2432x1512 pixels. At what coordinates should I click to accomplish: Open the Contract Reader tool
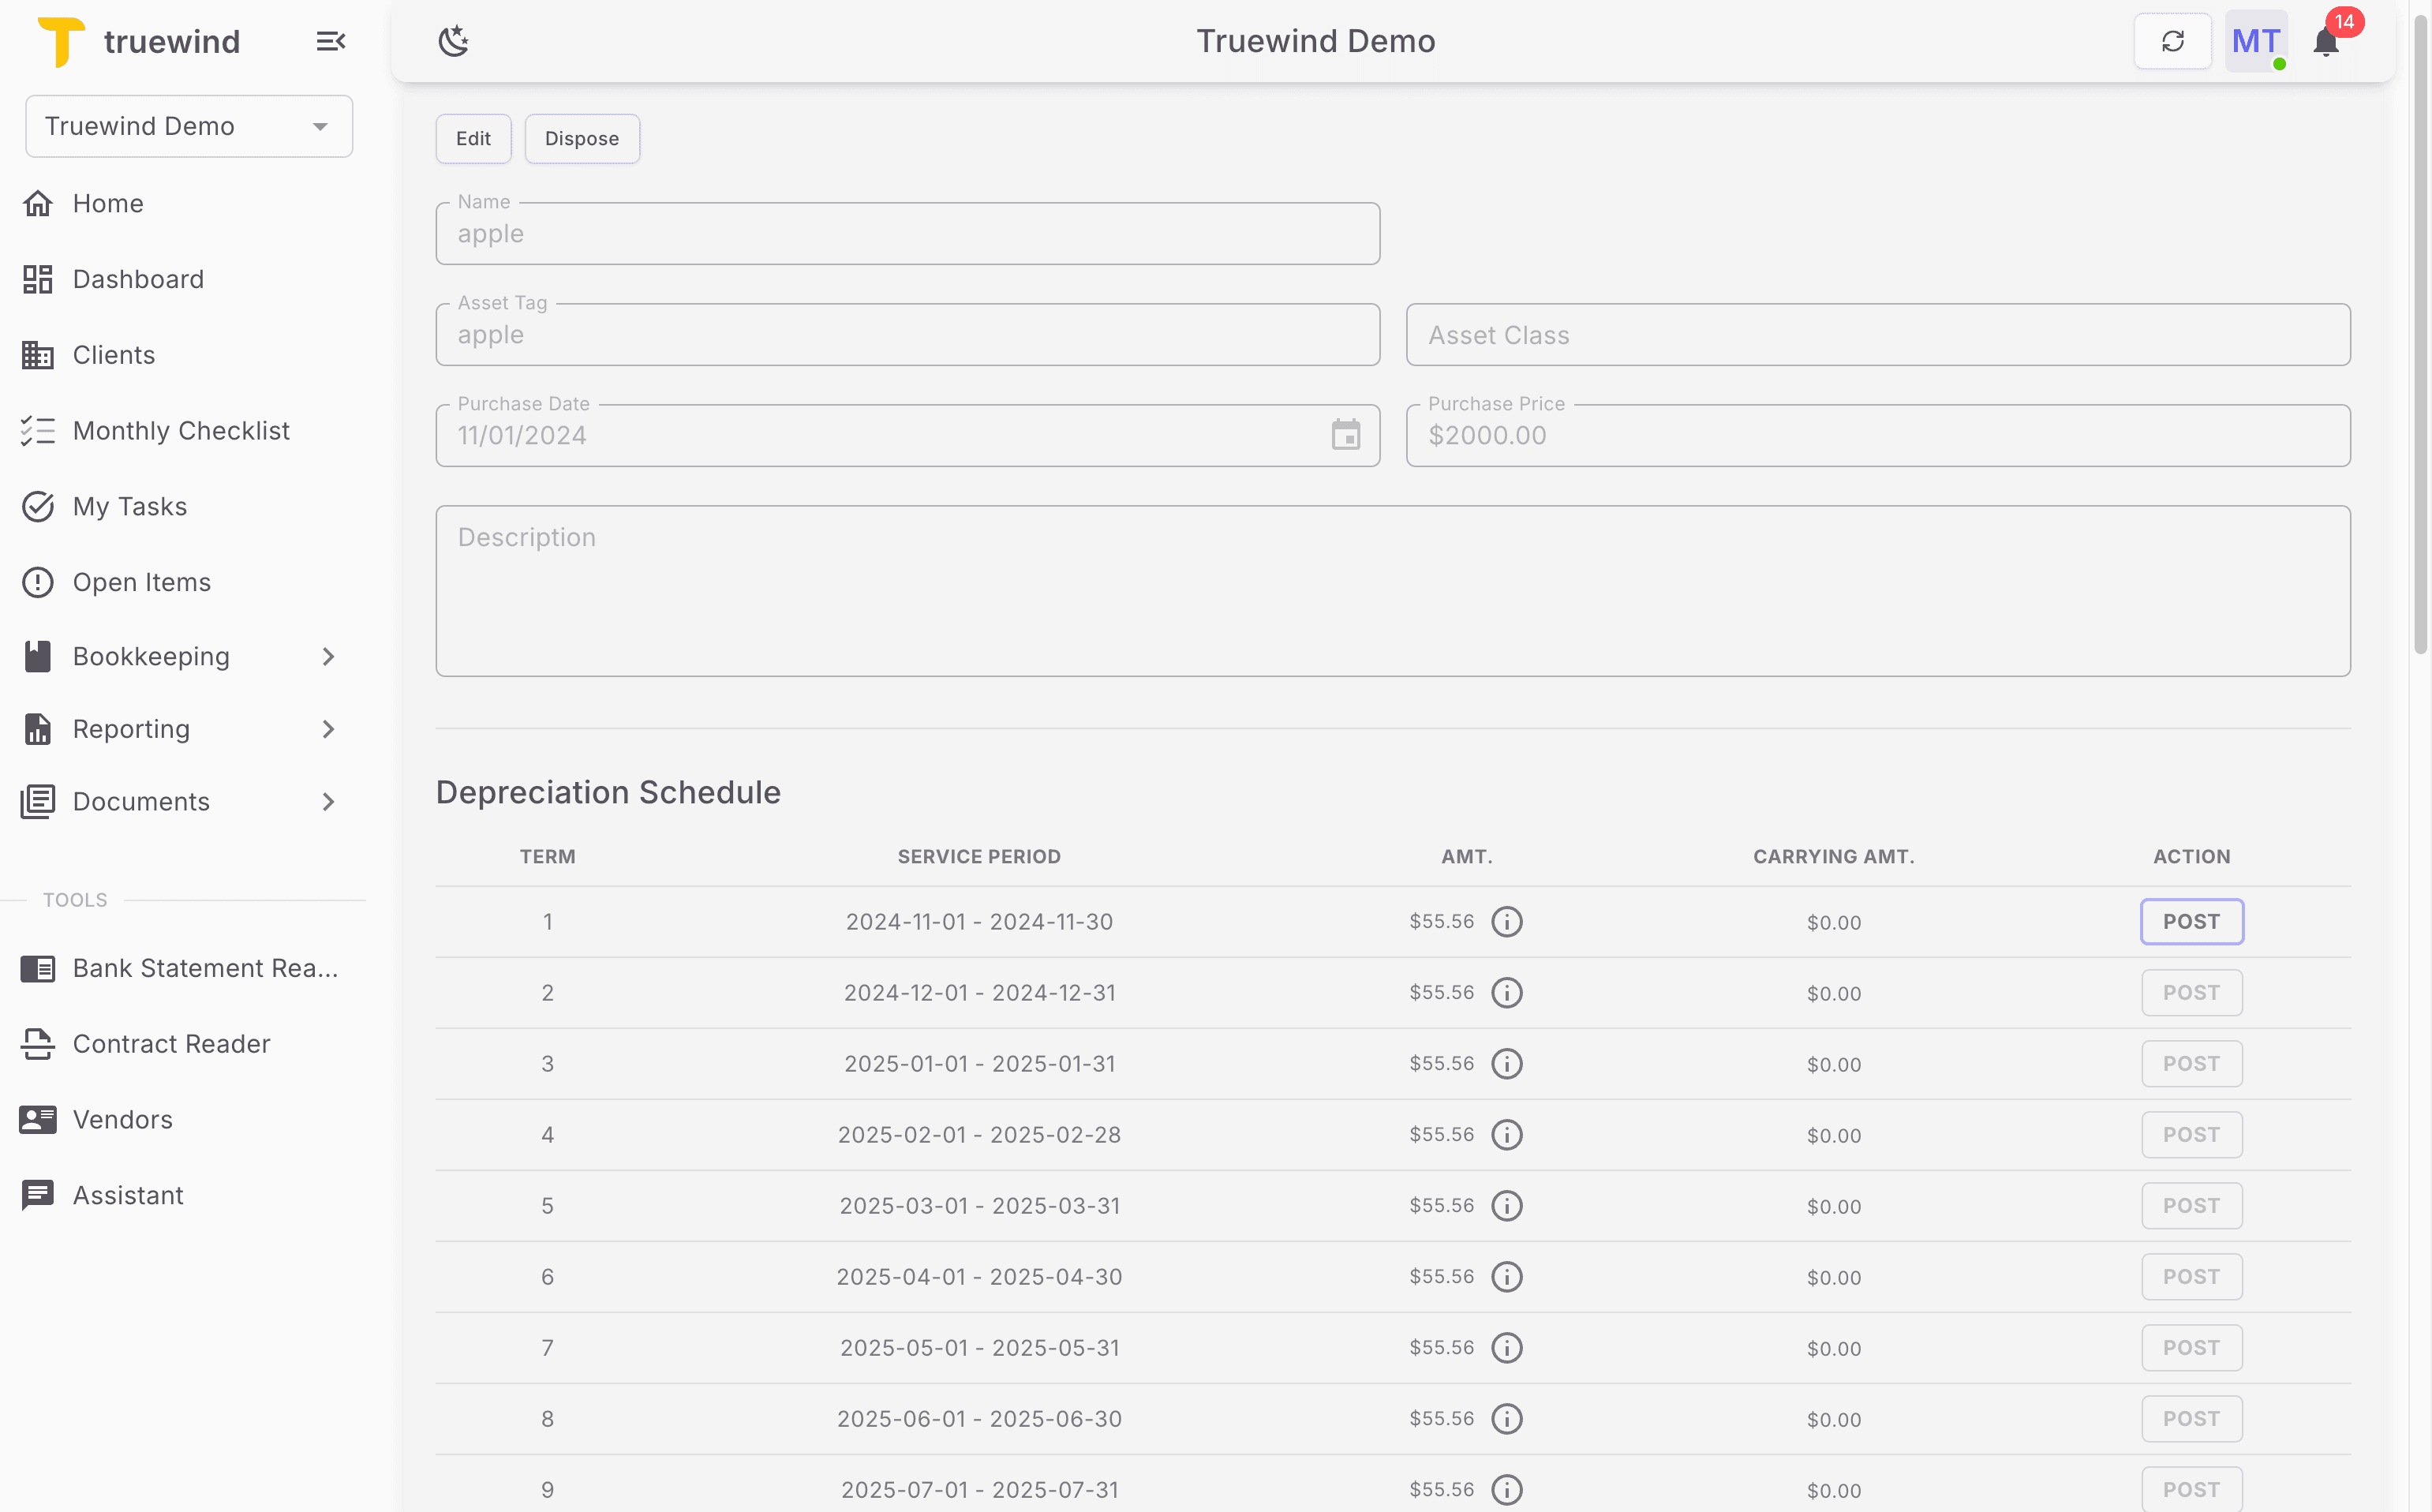(x=171, y=1044)
